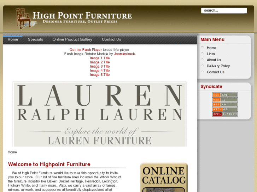Viewport: 257px width, 192px height.
Task: Open Contact Us in the top navigation bar
Action: click(x=111, y=39)
